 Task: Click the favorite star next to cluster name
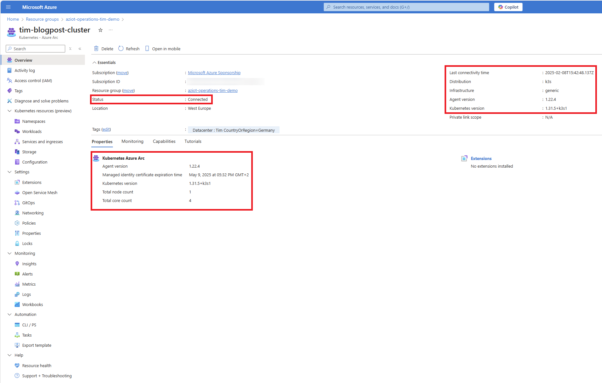coord(100,30)
